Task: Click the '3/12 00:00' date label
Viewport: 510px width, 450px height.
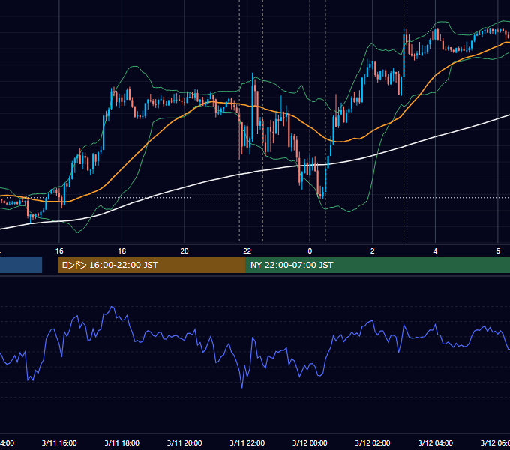Action: click(310, 442)
